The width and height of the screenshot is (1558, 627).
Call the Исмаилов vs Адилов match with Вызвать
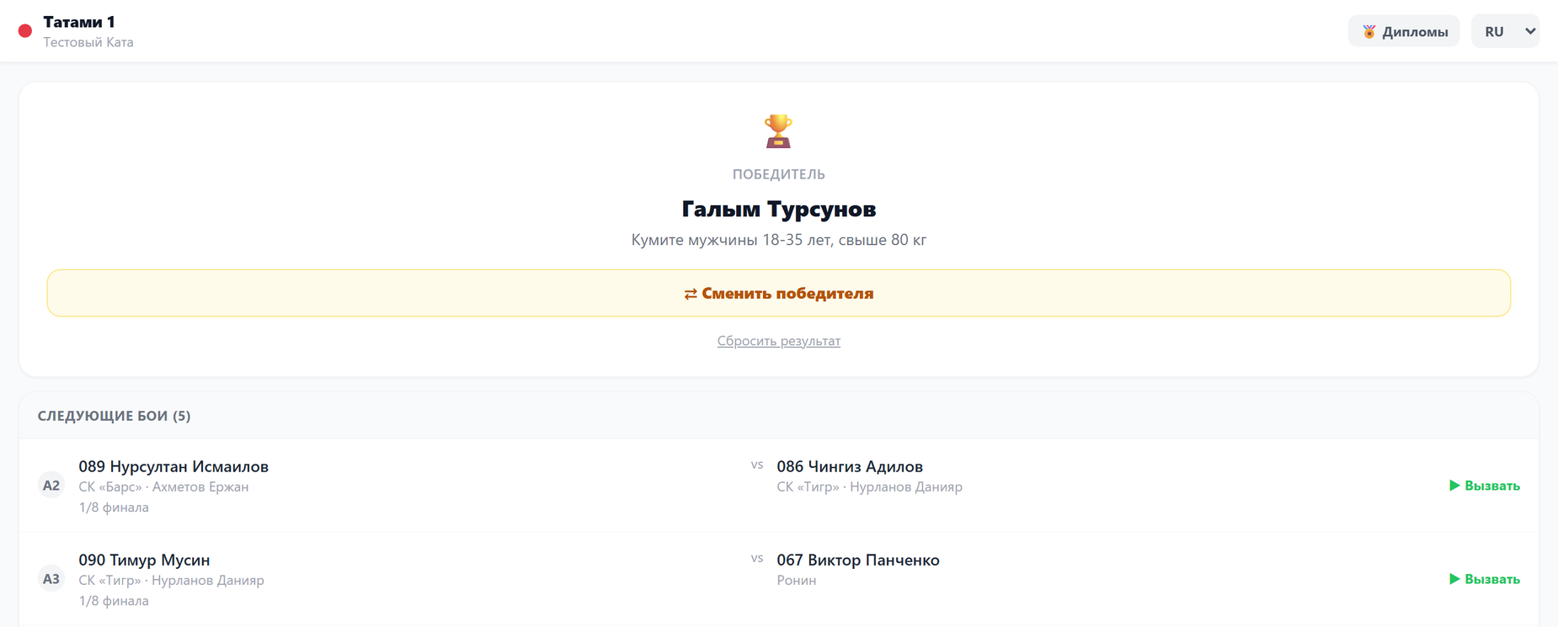[1485, 486]
